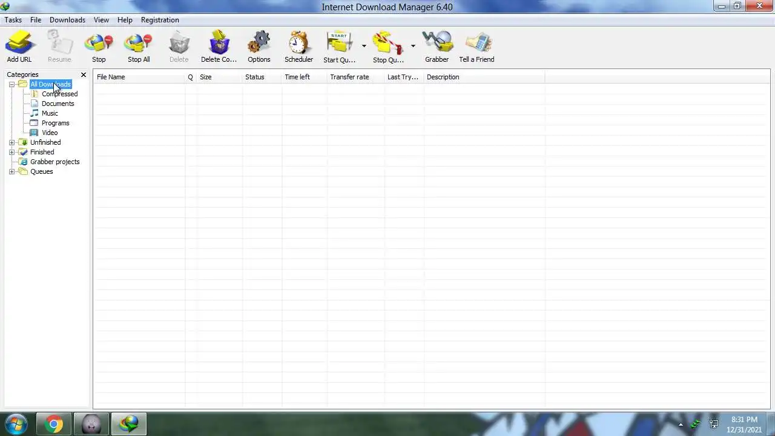Click the Music note icon
775x436 pixels.
35,113
